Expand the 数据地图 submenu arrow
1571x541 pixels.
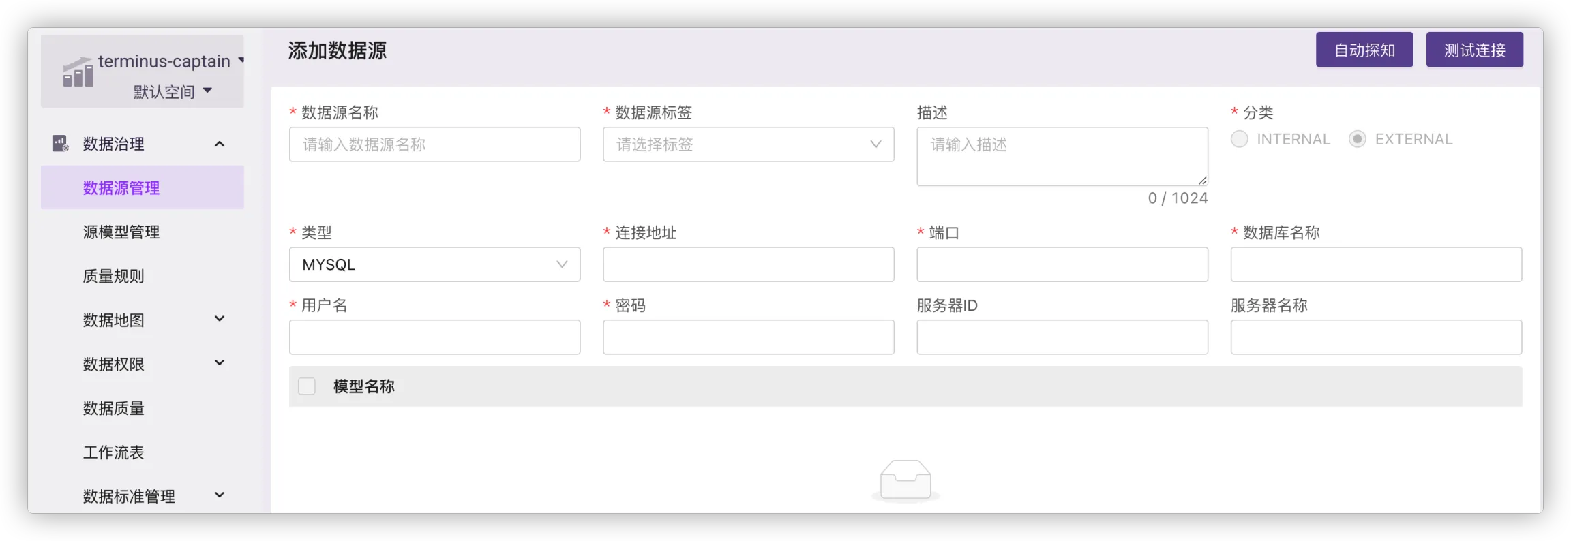(x=220, y=319)
